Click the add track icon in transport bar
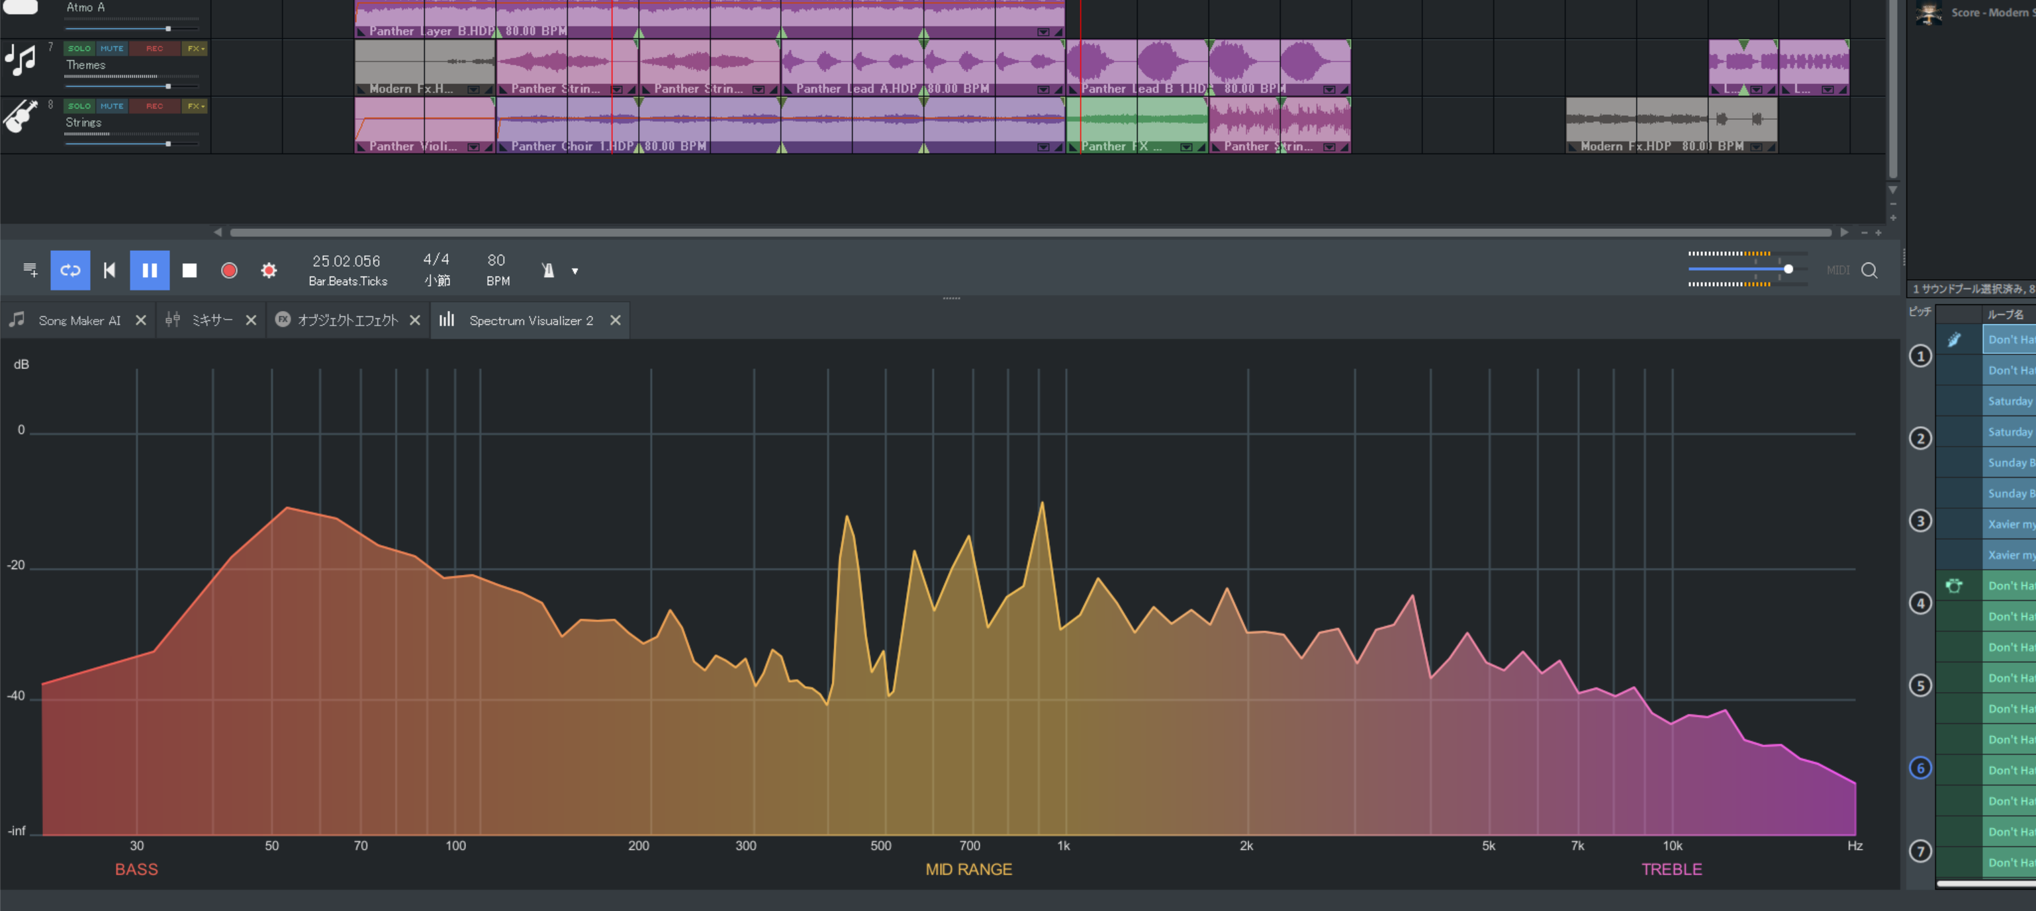 (x=30, y=270)
